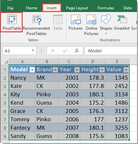The height and width of the screenshot is (144, 138).
Task: Open Online Pictures
Action: [x=91, y=25]
